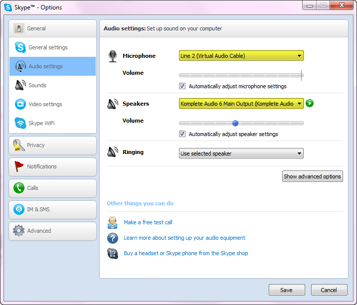Open the Ringing device dropdown
The height and width of the screenshot is (305, 357).
241,153
